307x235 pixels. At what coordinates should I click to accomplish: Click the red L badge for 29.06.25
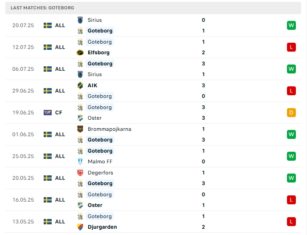pos(291,91)
